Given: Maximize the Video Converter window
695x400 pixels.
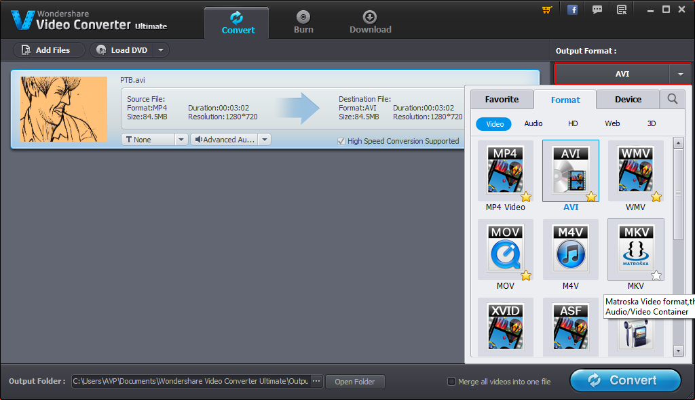Looking at the screenshot, I should tap(666, 9).
